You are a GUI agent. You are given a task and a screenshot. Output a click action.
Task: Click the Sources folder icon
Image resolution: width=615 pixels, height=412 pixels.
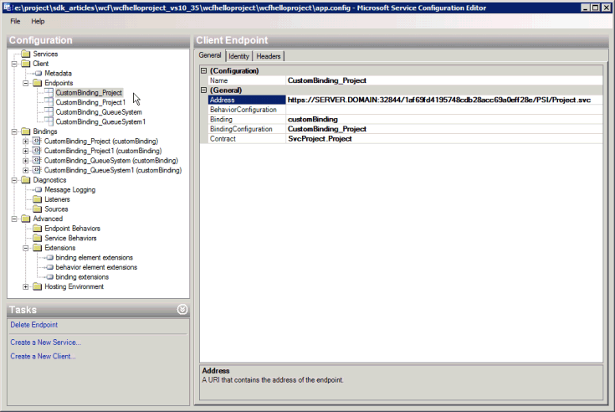pos(38,209)
